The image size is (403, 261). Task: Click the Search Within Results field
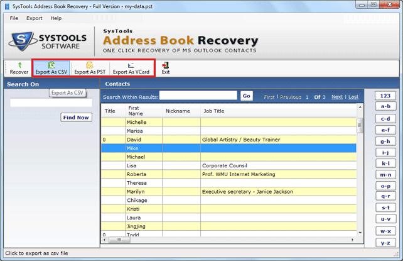point(198,96)
